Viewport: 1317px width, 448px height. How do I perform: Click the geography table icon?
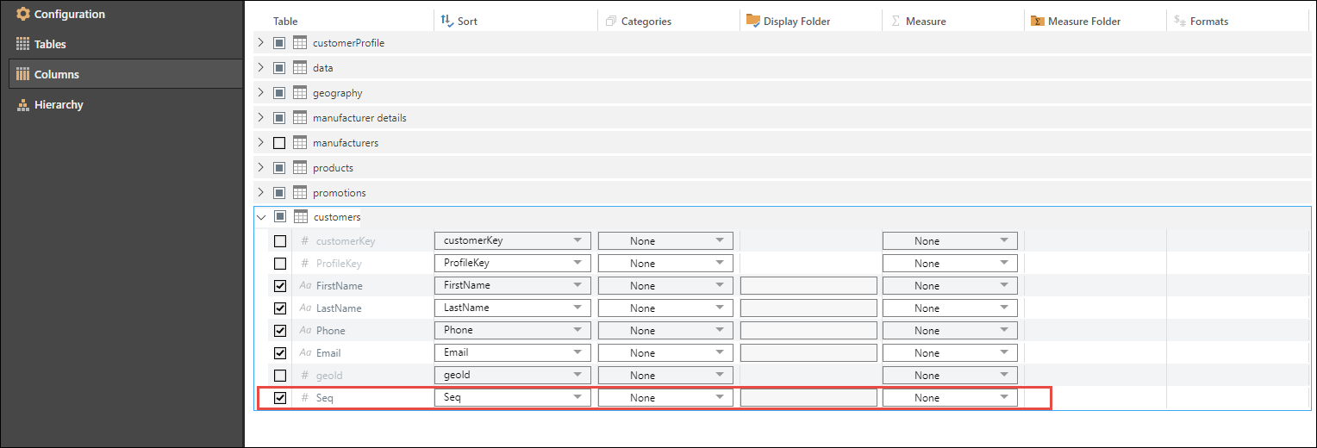pos(300,93)
